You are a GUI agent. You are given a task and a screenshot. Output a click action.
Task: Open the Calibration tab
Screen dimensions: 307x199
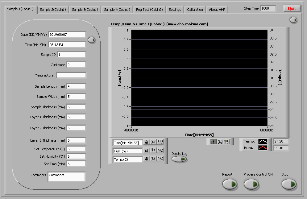point(195,10)
